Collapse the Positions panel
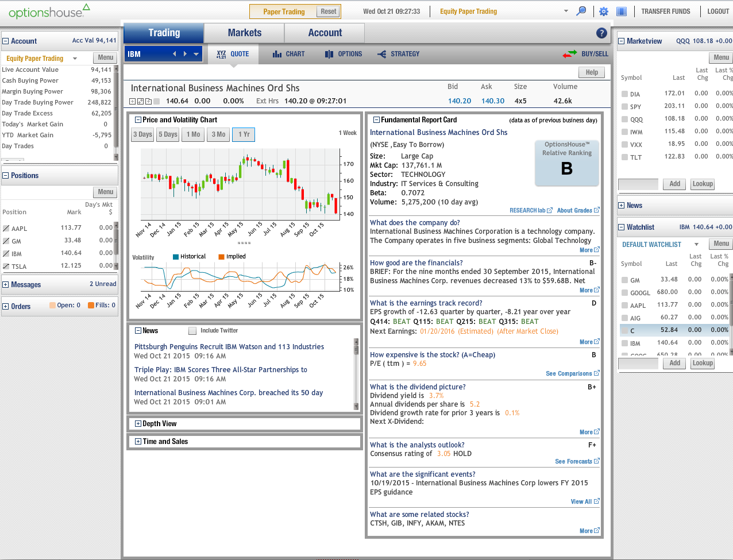Viewport: 733px width, 560px height. coord(6,176)
